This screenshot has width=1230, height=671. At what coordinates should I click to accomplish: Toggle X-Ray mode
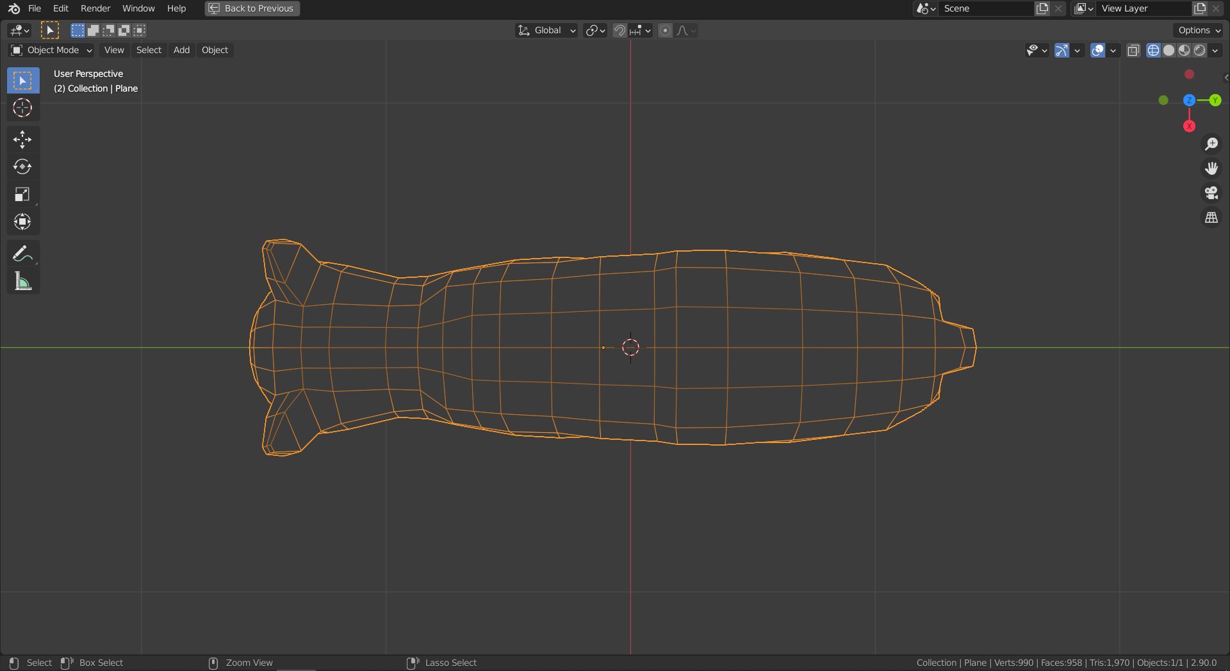[x=1133, y=50]
